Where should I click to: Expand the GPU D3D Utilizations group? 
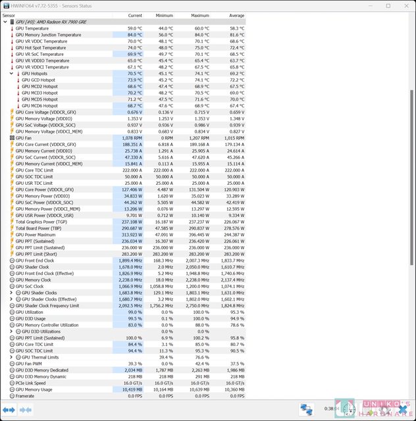tap(11, 332)
